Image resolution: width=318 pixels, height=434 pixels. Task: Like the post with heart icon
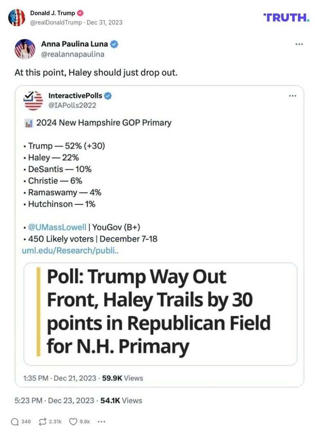coord(73,422)
